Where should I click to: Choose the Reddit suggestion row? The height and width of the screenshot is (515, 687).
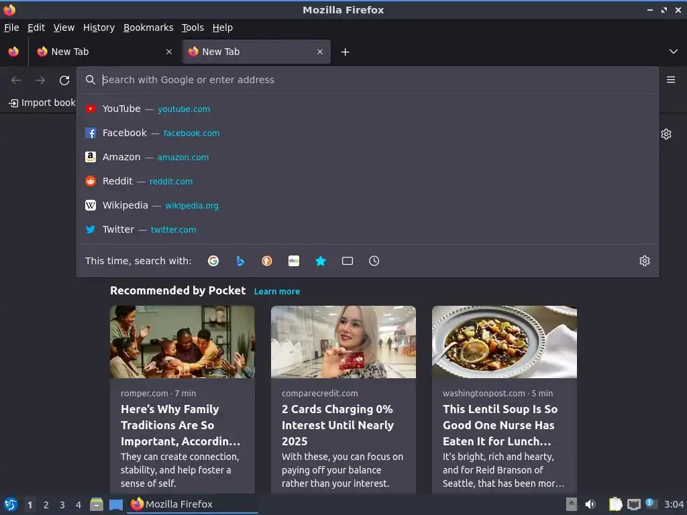point(367,181)
